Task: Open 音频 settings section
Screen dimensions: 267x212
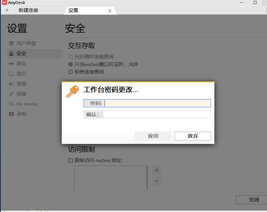Action: [35, 84]
